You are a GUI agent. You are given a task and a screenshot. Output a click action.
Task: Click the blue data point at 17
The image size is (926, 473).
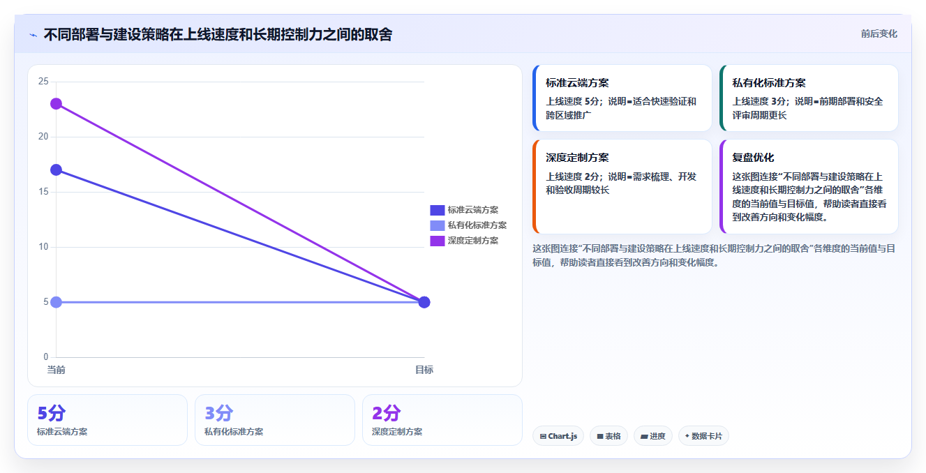pyautogui.click(x=56, y=170)
